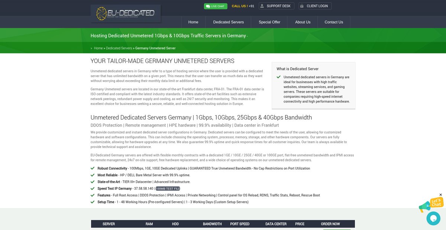Click the PRICE column header
The height and width of the screenshot is (230, 446).
tap(300, 224)
